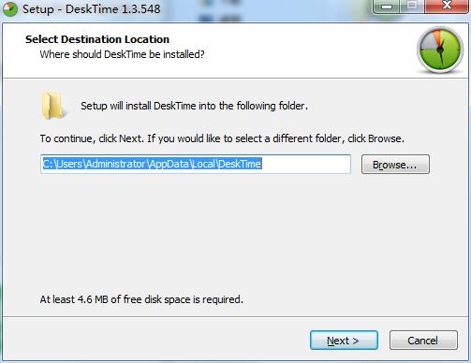471x363 pixels.
Task: Click the underlined N in Next button
Action: coord(331,341)
